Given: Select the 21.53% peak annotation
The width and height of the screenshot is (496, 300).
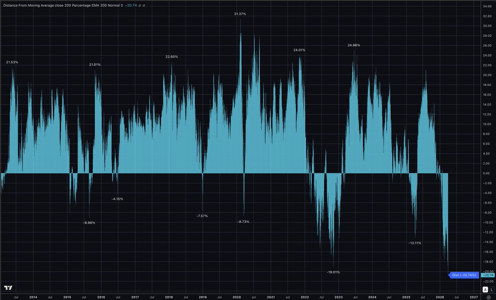Looking at the screenshot, I should (12, 62).
